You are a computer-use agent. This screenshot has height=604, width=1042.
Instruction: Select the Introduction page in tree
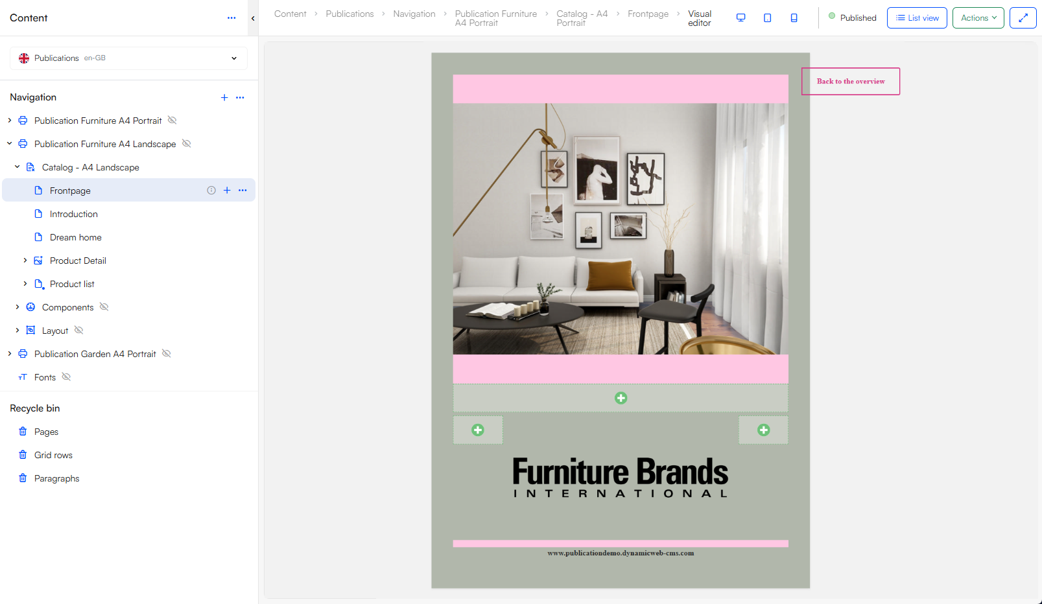tap(74, 214)
